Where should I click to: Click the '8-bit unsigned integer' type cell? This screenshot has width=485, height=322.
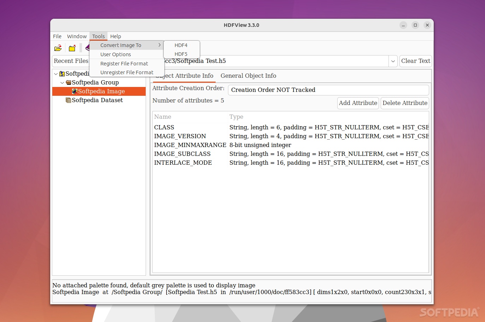260,145
